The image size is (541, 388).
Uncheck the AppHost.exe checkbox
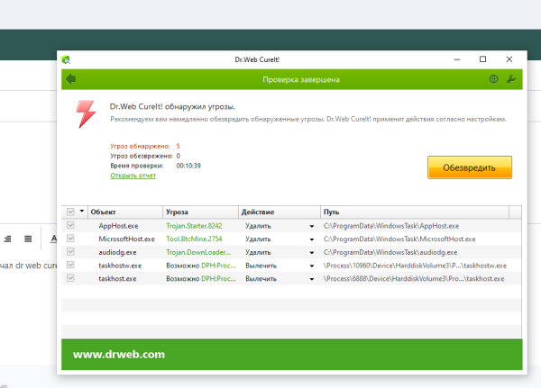coord(70,225)
